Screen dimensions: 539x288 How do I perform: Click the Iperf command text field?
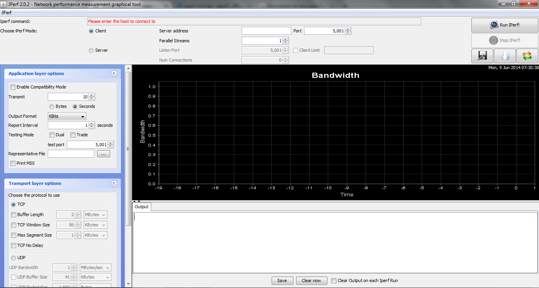254,21
